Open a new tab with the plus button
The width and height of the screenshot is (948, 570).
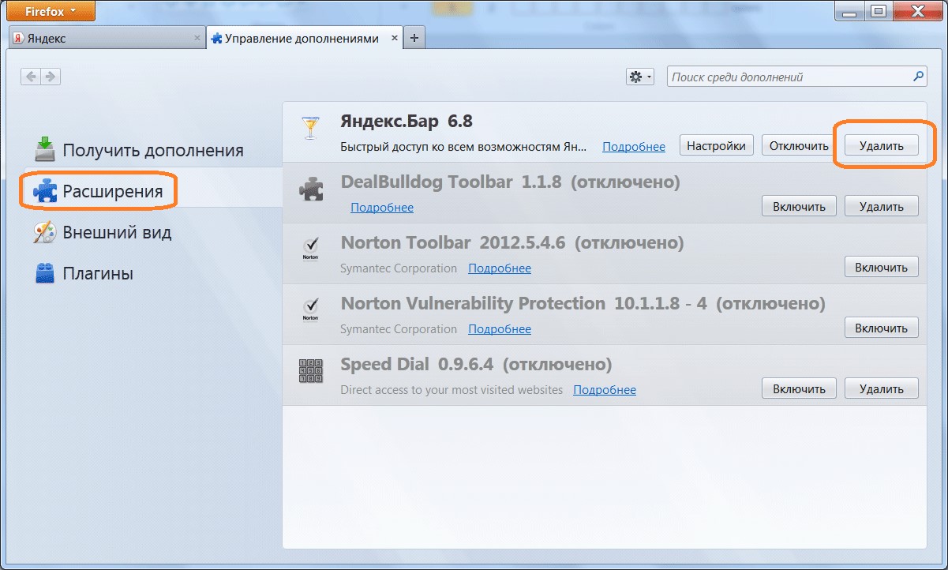[x=414, y=38]
